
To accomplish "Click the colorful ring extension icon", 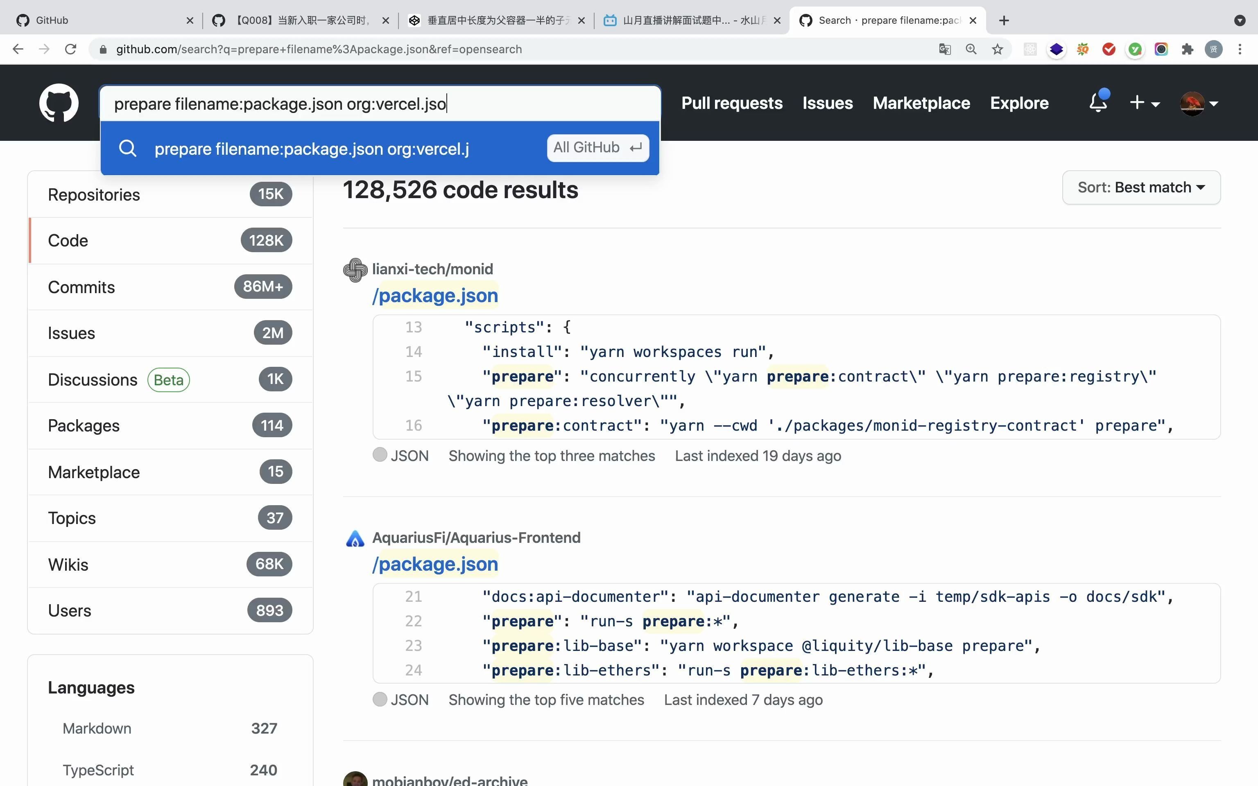I will pos(1161,49).
